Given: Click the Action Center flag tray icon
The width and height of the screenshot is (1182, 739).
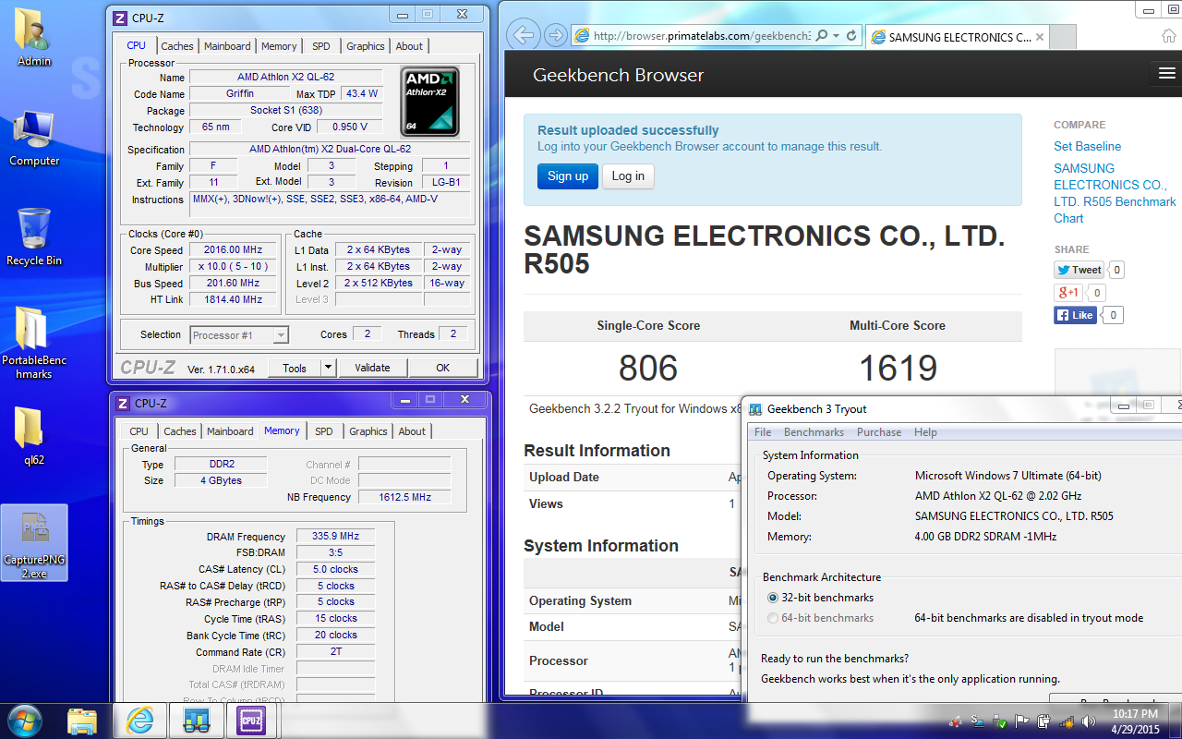Looking at the screenshot, I should click(1022, 721).
